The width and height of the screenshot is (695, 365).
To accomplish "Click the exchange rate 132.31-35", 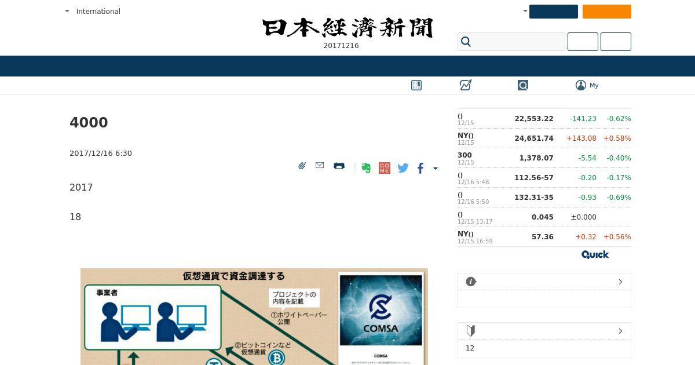I will point(534,198).
